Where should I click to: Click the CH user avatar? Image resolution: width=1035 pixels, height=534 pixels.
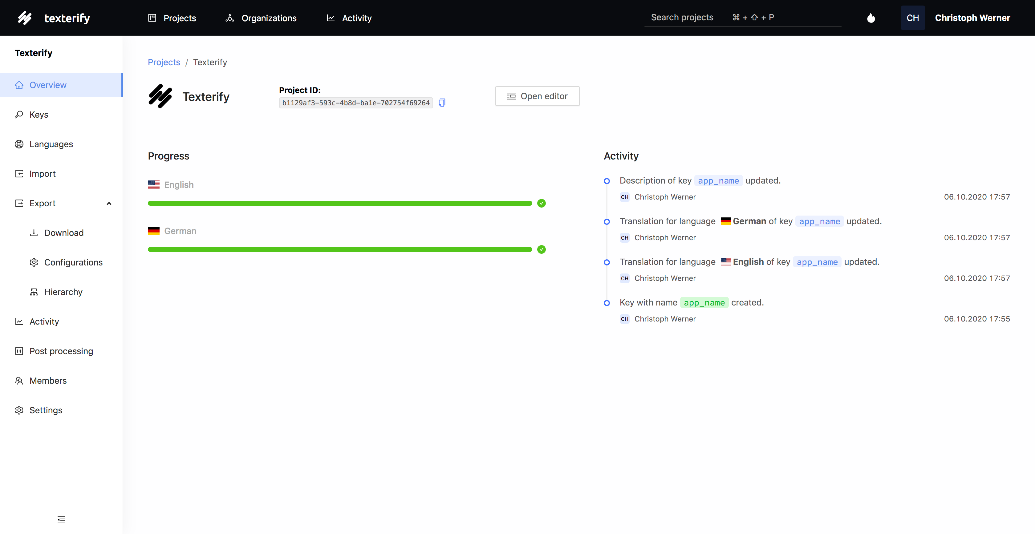[x=912, y=18]
